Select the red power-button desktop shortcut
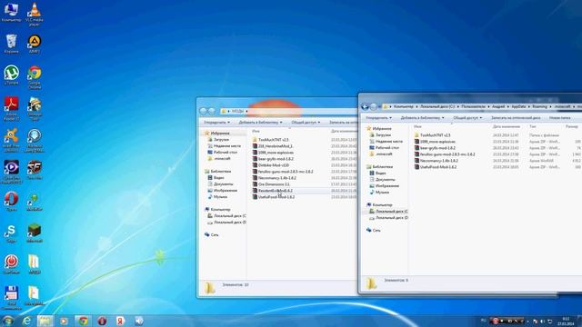The image size is (582, 327). (11, 264)
